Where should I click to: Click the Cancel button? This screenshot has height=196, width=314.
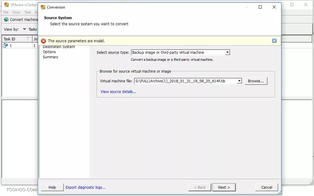(x=267, y=187)
